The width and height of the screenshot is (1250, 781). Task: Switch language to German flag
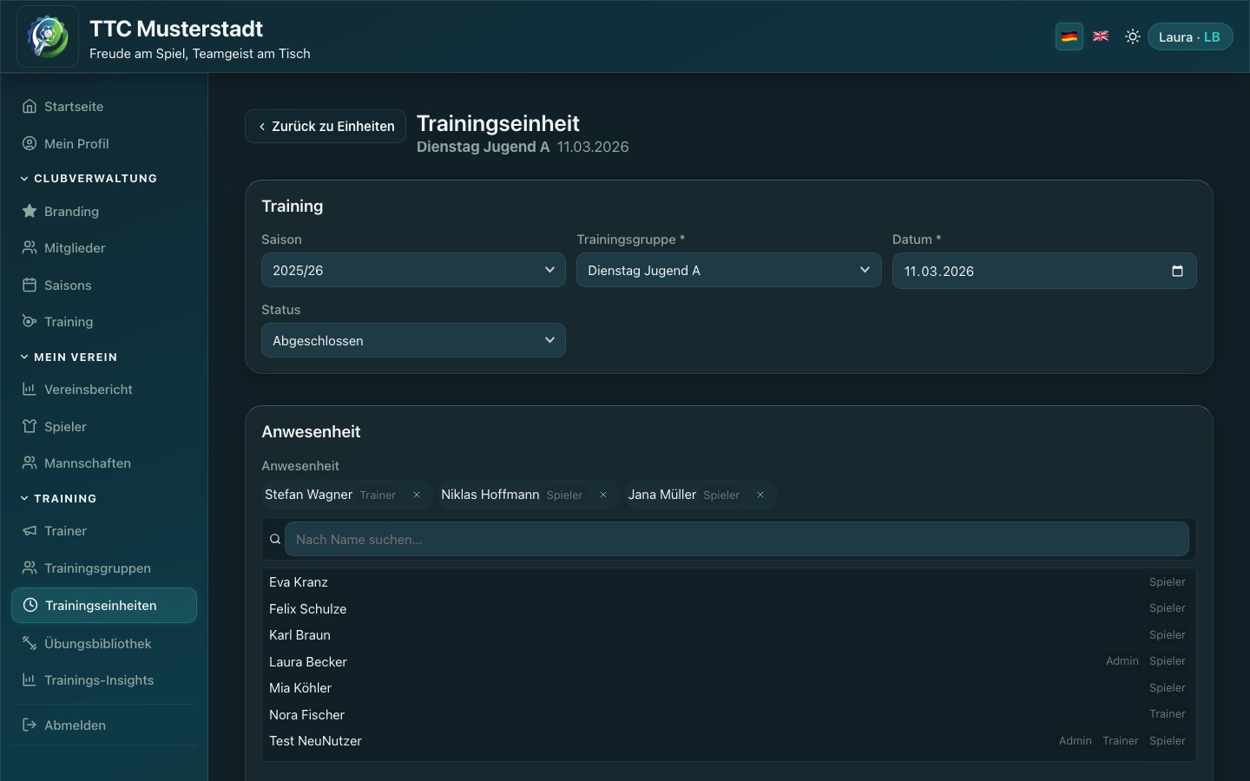[x=1069, y=36]
